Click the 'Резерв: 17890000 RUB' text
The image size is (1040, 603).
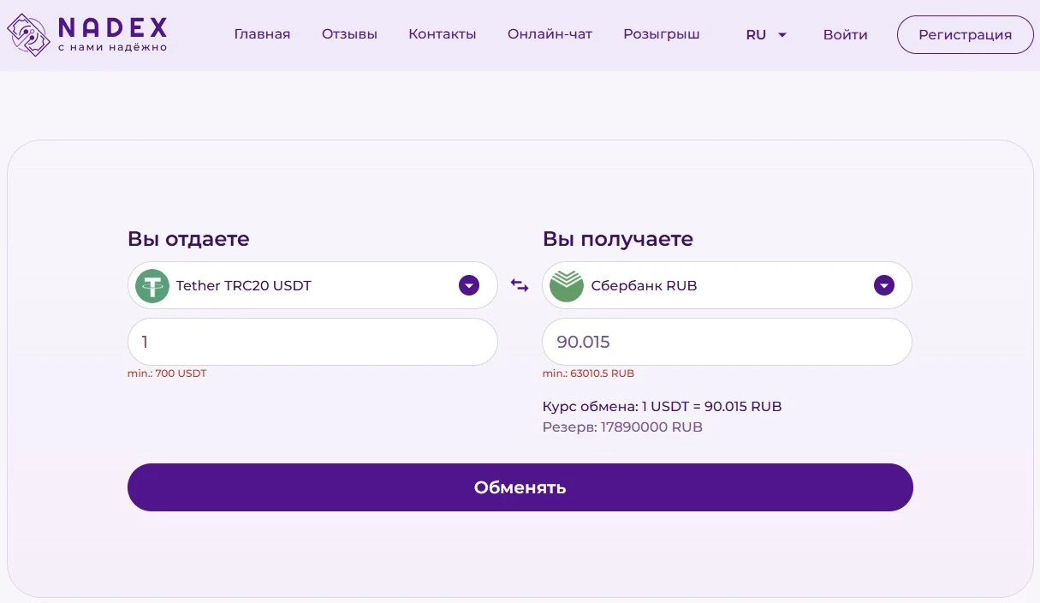(x=622, y=427)
